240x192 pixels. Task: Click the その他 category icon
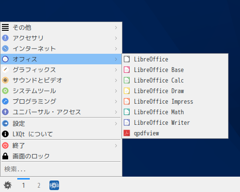pyautogui.click(x=5, y=27)
